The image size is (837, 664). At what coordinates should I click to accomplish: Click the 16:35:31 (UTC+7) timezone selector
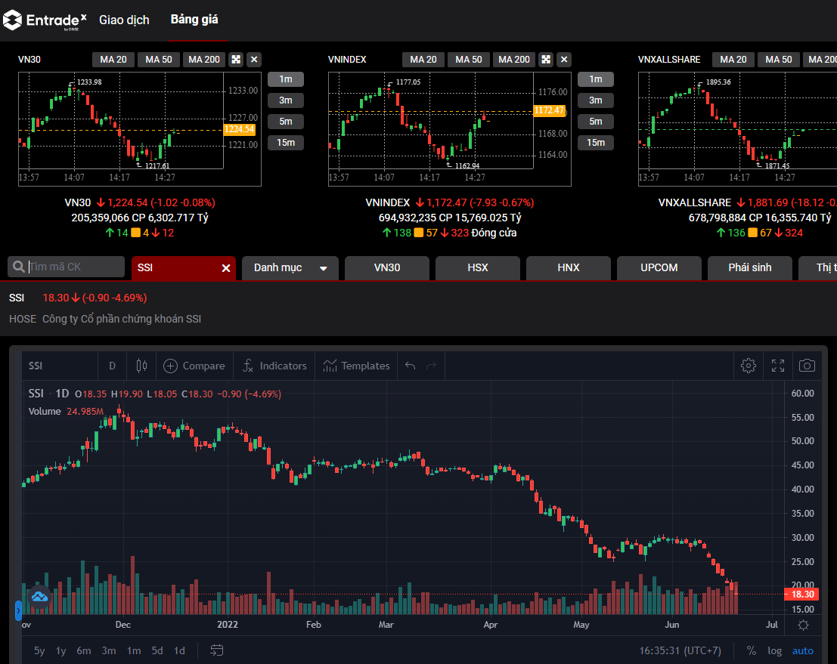[680, 650]
